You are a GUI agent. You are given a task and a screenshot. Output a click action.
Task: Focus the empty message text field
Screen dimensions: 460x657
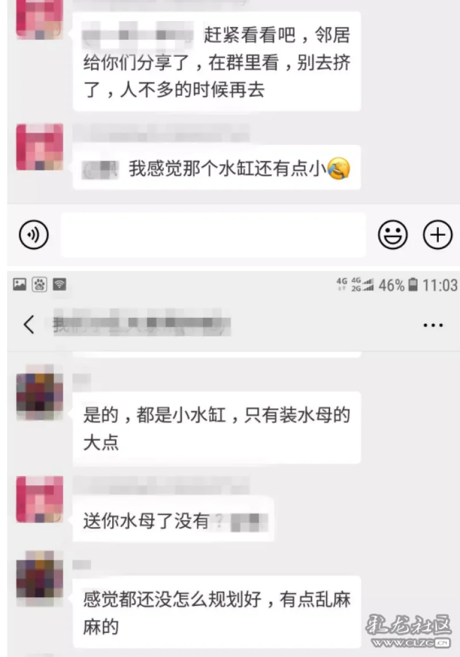coord(213,235)
